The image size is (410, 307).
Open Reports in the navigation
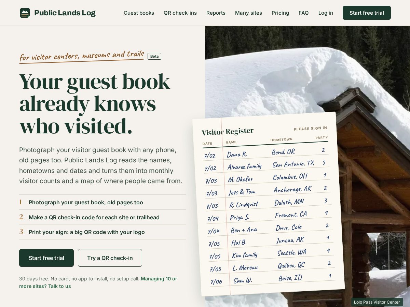coord(216,13)
